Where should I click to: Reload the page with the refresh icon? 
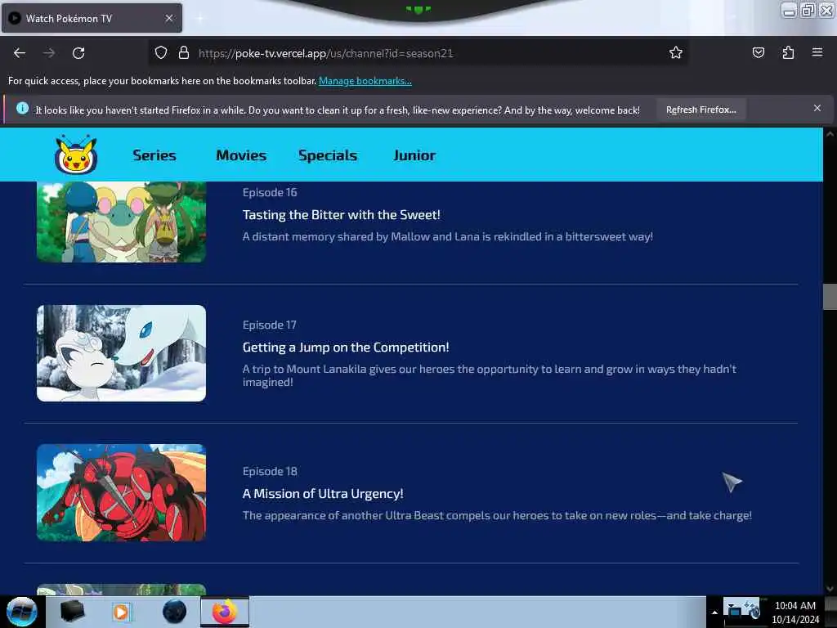pos(78,53)
